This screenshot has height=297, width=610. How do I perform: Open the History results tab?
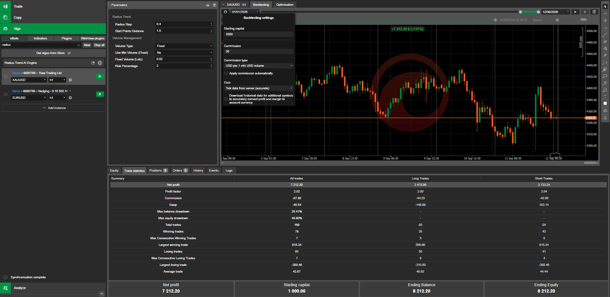pyautogui.click(x=198, y=171)
